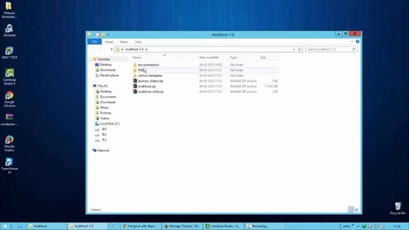Select the PSD folder row

[205, 70]
